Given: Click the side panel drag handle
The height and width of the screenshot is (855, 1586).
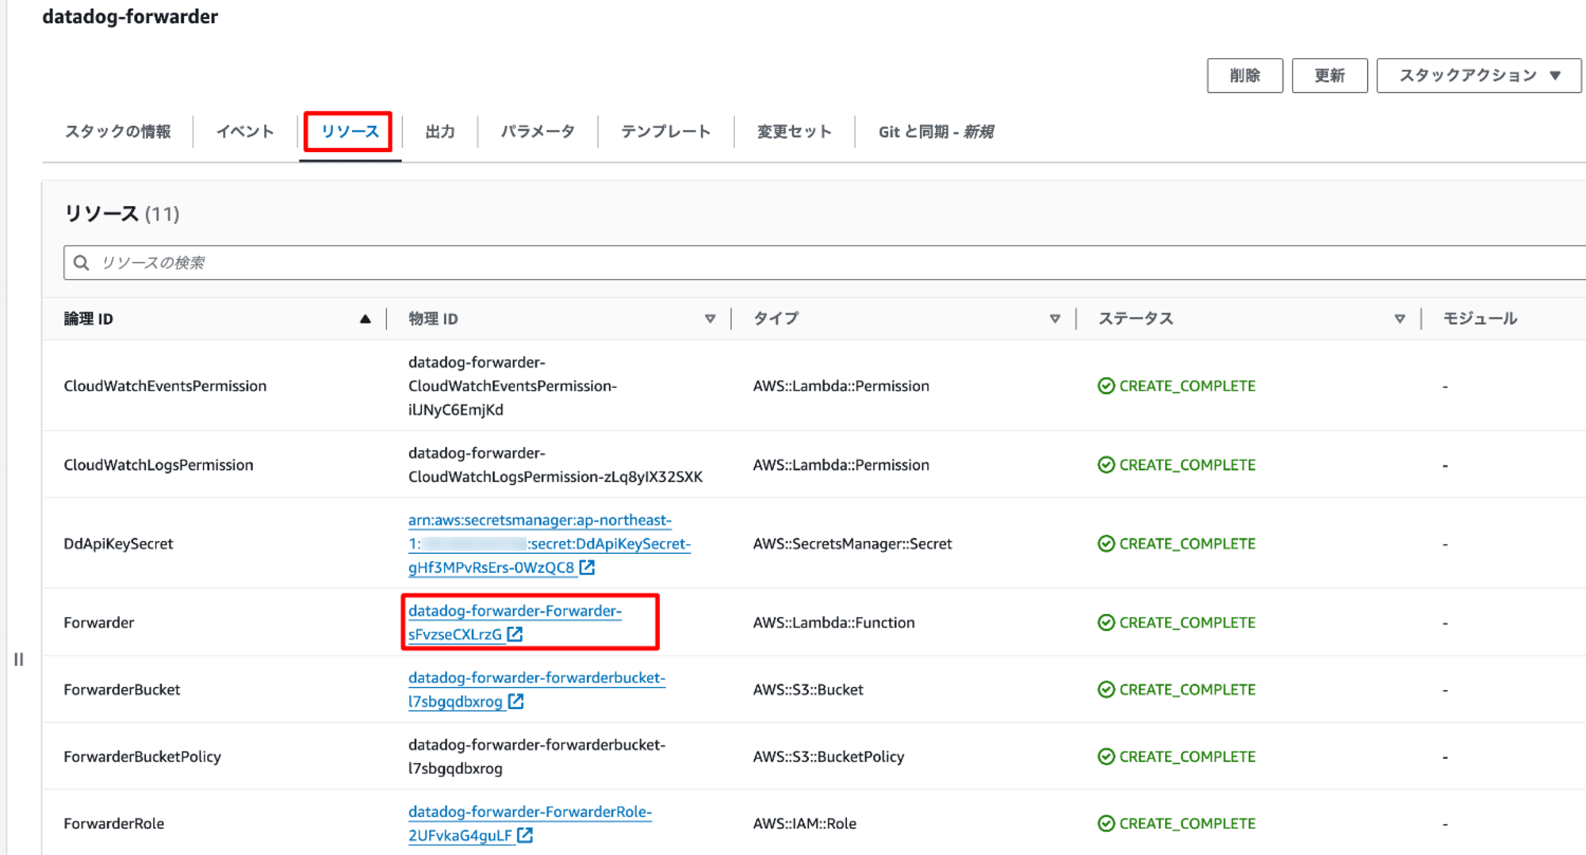Looking at the screenshot, I should click(19, 659).
